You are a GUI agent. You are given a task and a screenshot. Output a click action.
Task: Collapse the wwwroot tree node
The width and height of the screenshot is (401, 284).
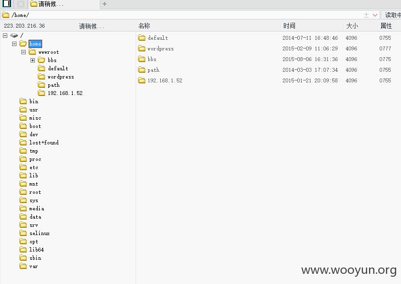24,52
